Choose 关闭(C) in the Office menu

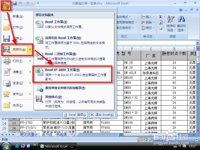tap(17, 106)
